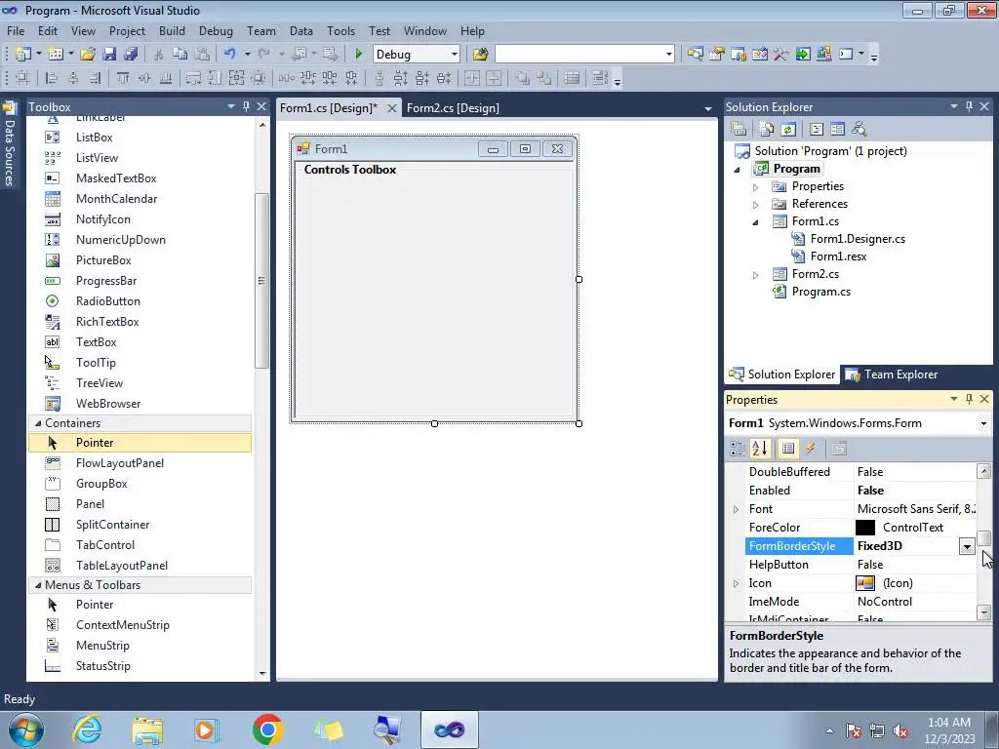Click the Properties grid scrollbar down arrow
999x749 pixels.
click(983, 612)
